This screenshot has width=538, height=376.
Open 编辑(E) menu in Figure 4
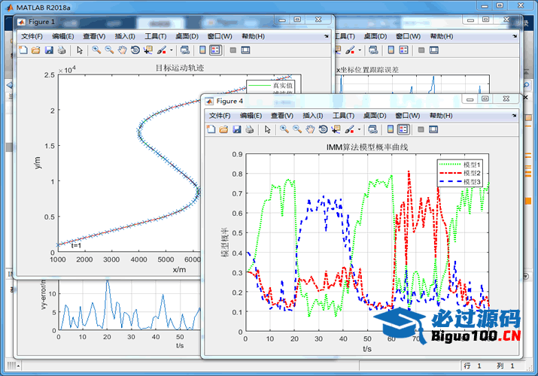(251, 116)
